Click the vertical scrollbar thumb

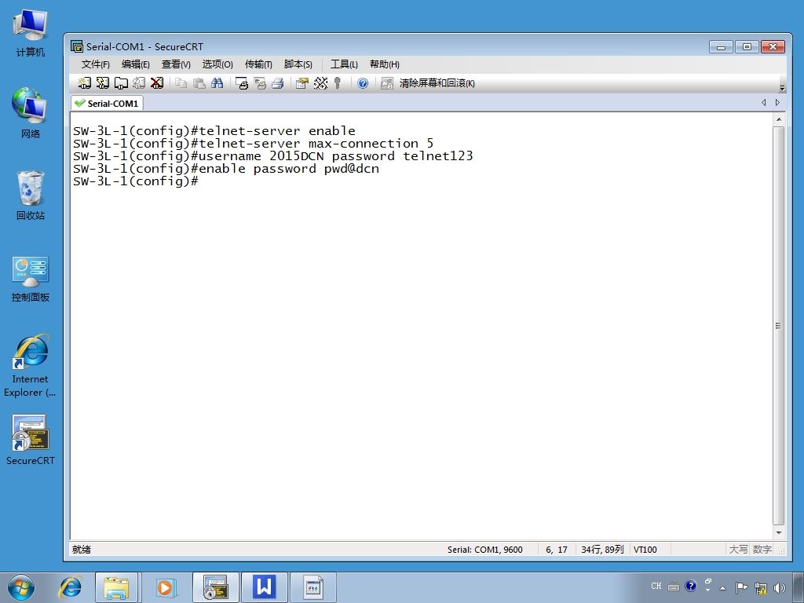click(x=779, y=326)
